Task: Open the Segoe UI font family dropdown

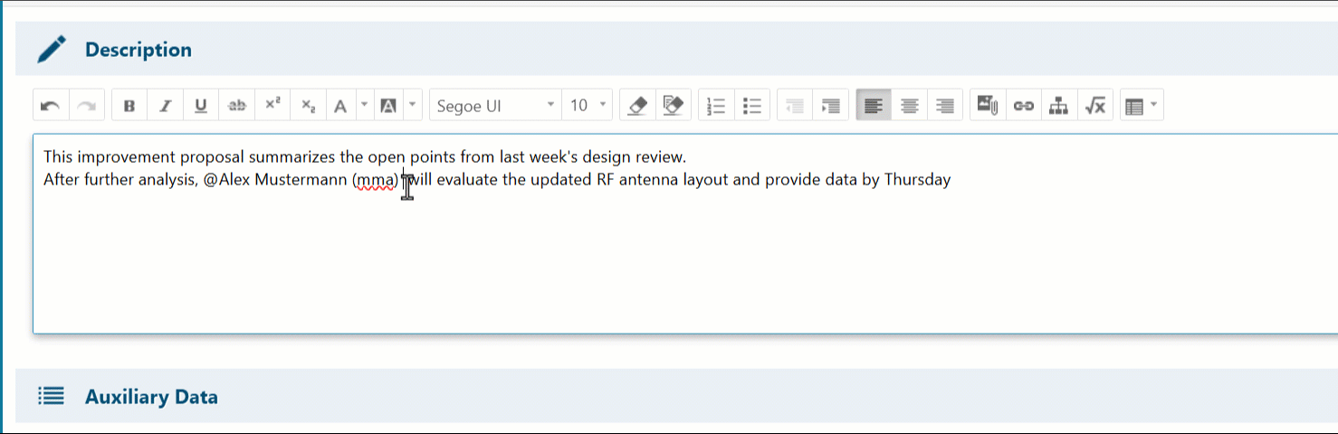Action: 494,106
